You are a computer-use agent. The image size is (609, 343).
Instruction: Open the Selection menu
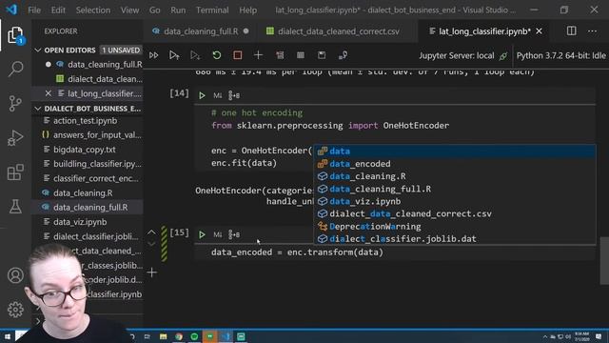click(93, 10)
